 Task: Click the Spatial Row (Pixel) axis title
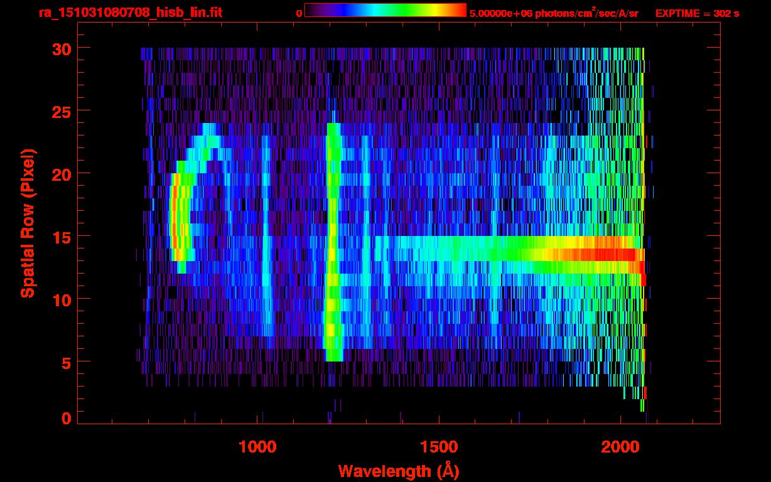pyautogui.click(x=28, y=223)
